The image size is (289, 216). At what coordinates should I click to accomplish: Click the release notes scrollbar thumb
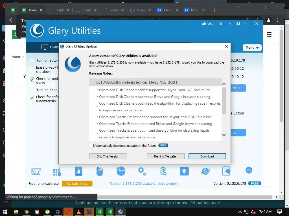pos(224,101)
